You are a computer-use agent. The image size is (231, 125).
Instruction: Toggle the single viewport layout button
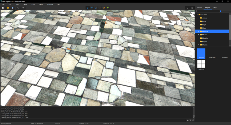tap(187, 8)
